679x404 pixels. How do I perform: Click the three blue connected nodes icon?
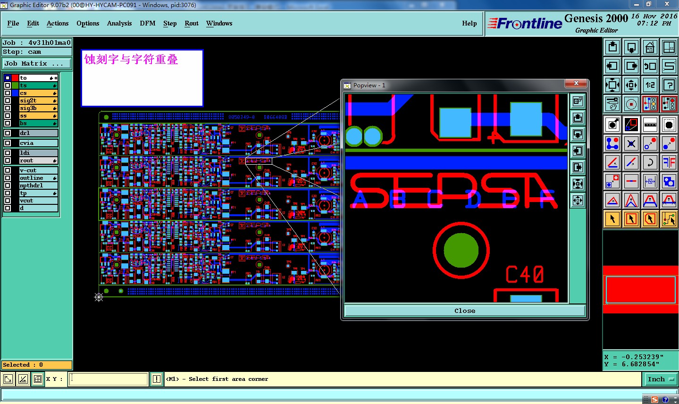tap(612, 143)
